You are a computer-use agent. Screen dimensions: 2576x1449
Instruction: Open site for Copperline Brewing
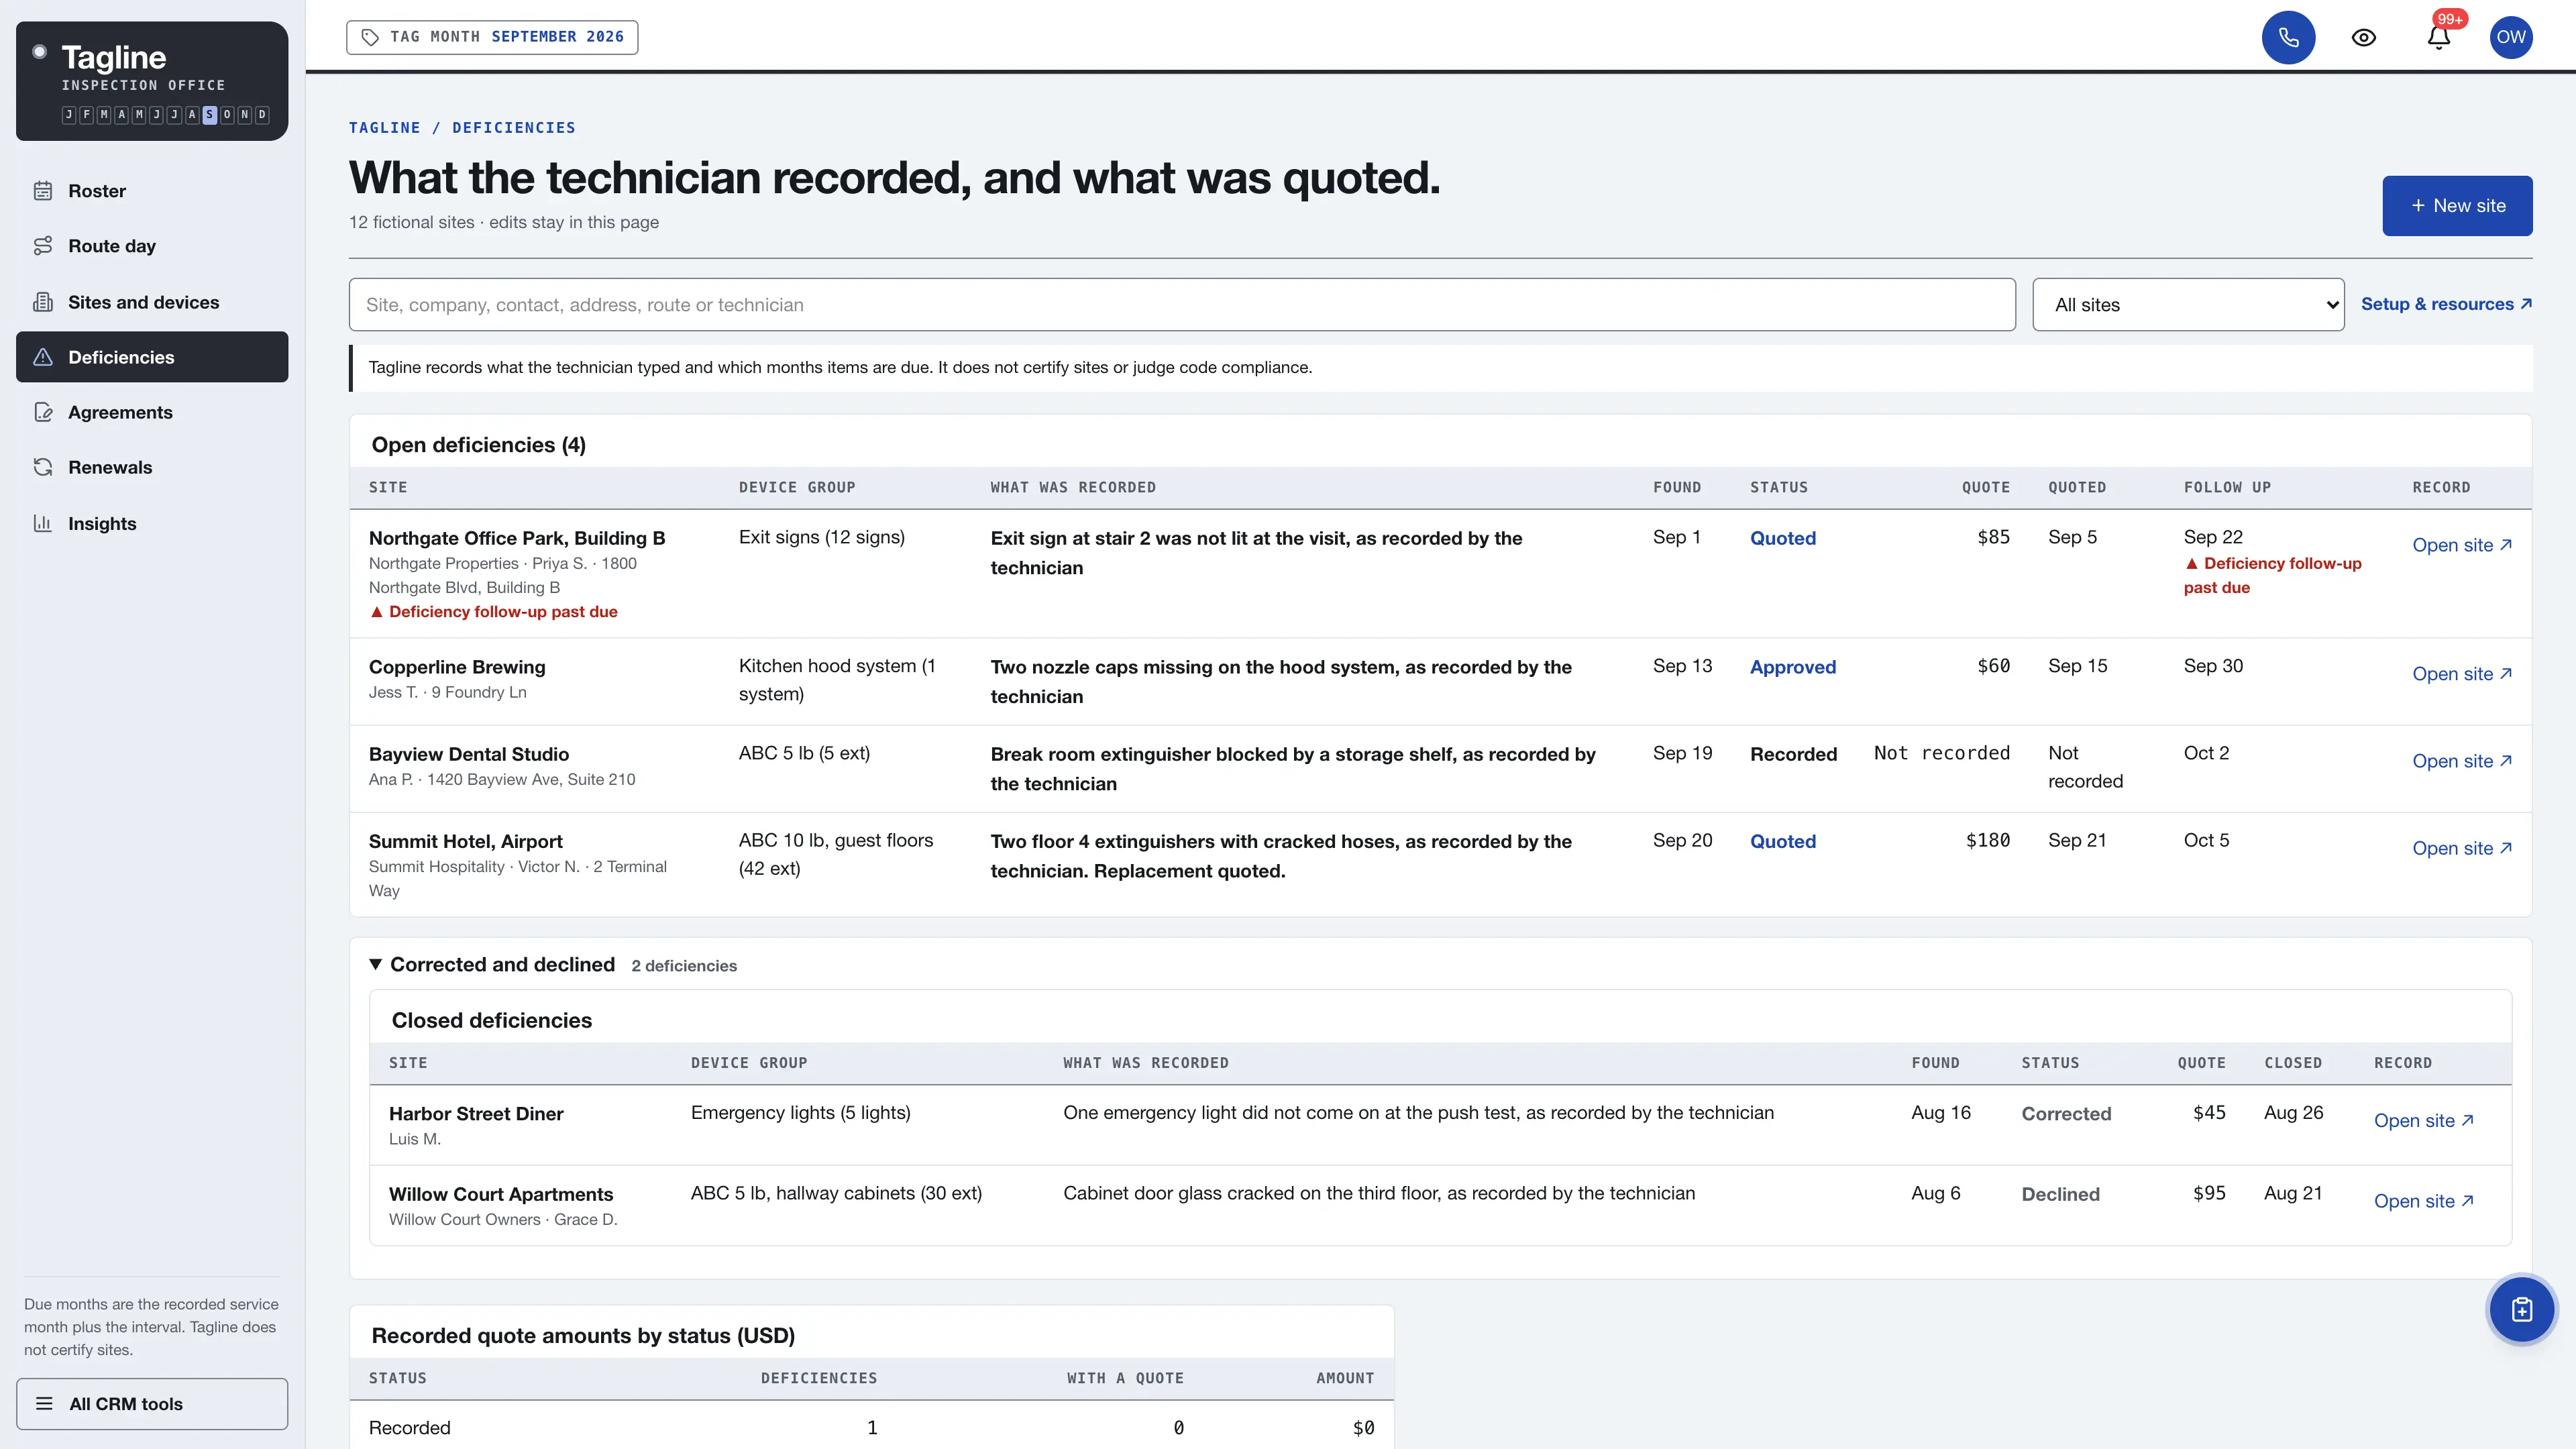(x=2461, y=674)
